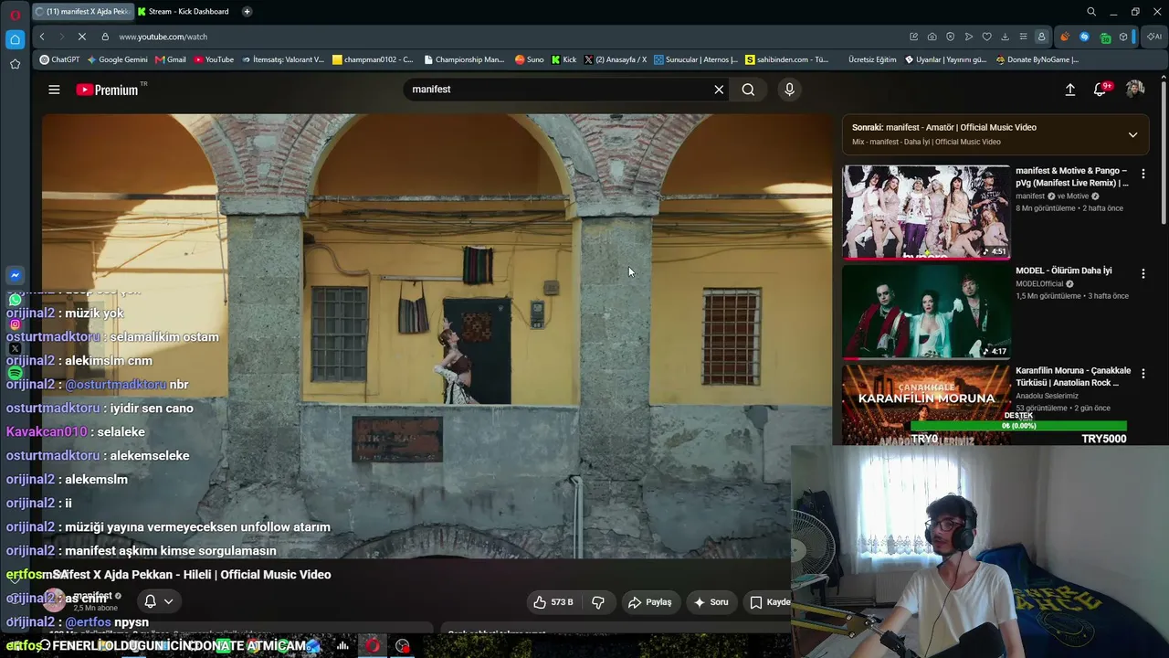Open new browser tab with plus
The height and width of the screenshot is (658, 1169).
[247, 12]
